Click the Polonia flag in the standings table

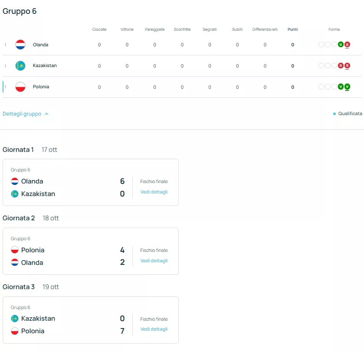[20, 87]
